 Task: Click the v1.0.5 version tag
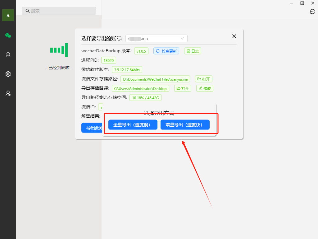click(141, 51)
